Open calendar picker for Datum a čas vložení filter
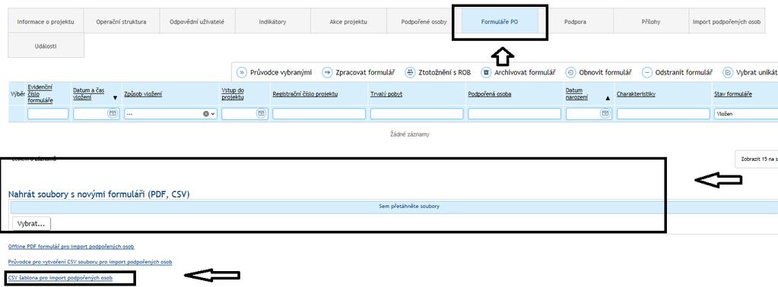 pyautogui.click(x=113, y=114)
